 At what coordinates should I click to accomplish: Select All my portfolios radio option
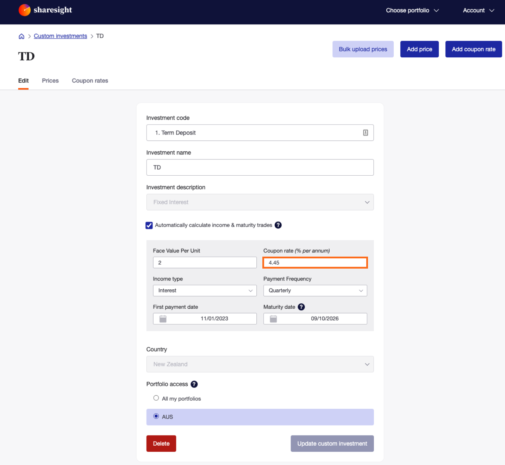coord(156,398)
